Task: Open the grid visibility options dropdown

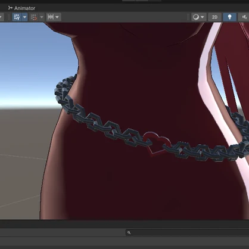Action: (25, 17)
